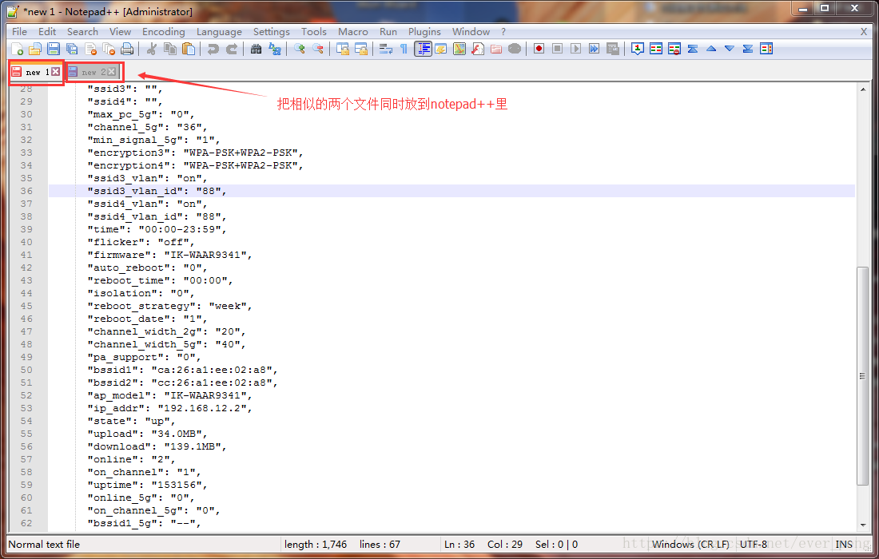This screenshot has height=559, width=879.
Task: Toggle synchronized horizontal scrolling
Action: (x=361, y=49)
